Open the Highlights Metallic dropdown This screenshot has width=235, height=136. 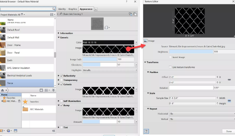coord(110,70)
